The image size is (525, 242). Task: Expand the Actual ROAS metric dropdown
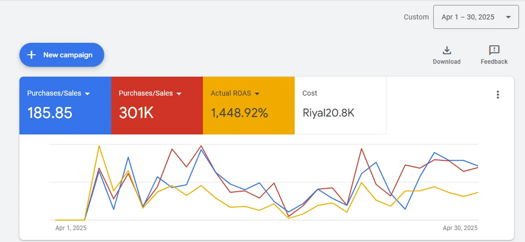point(257,94)
